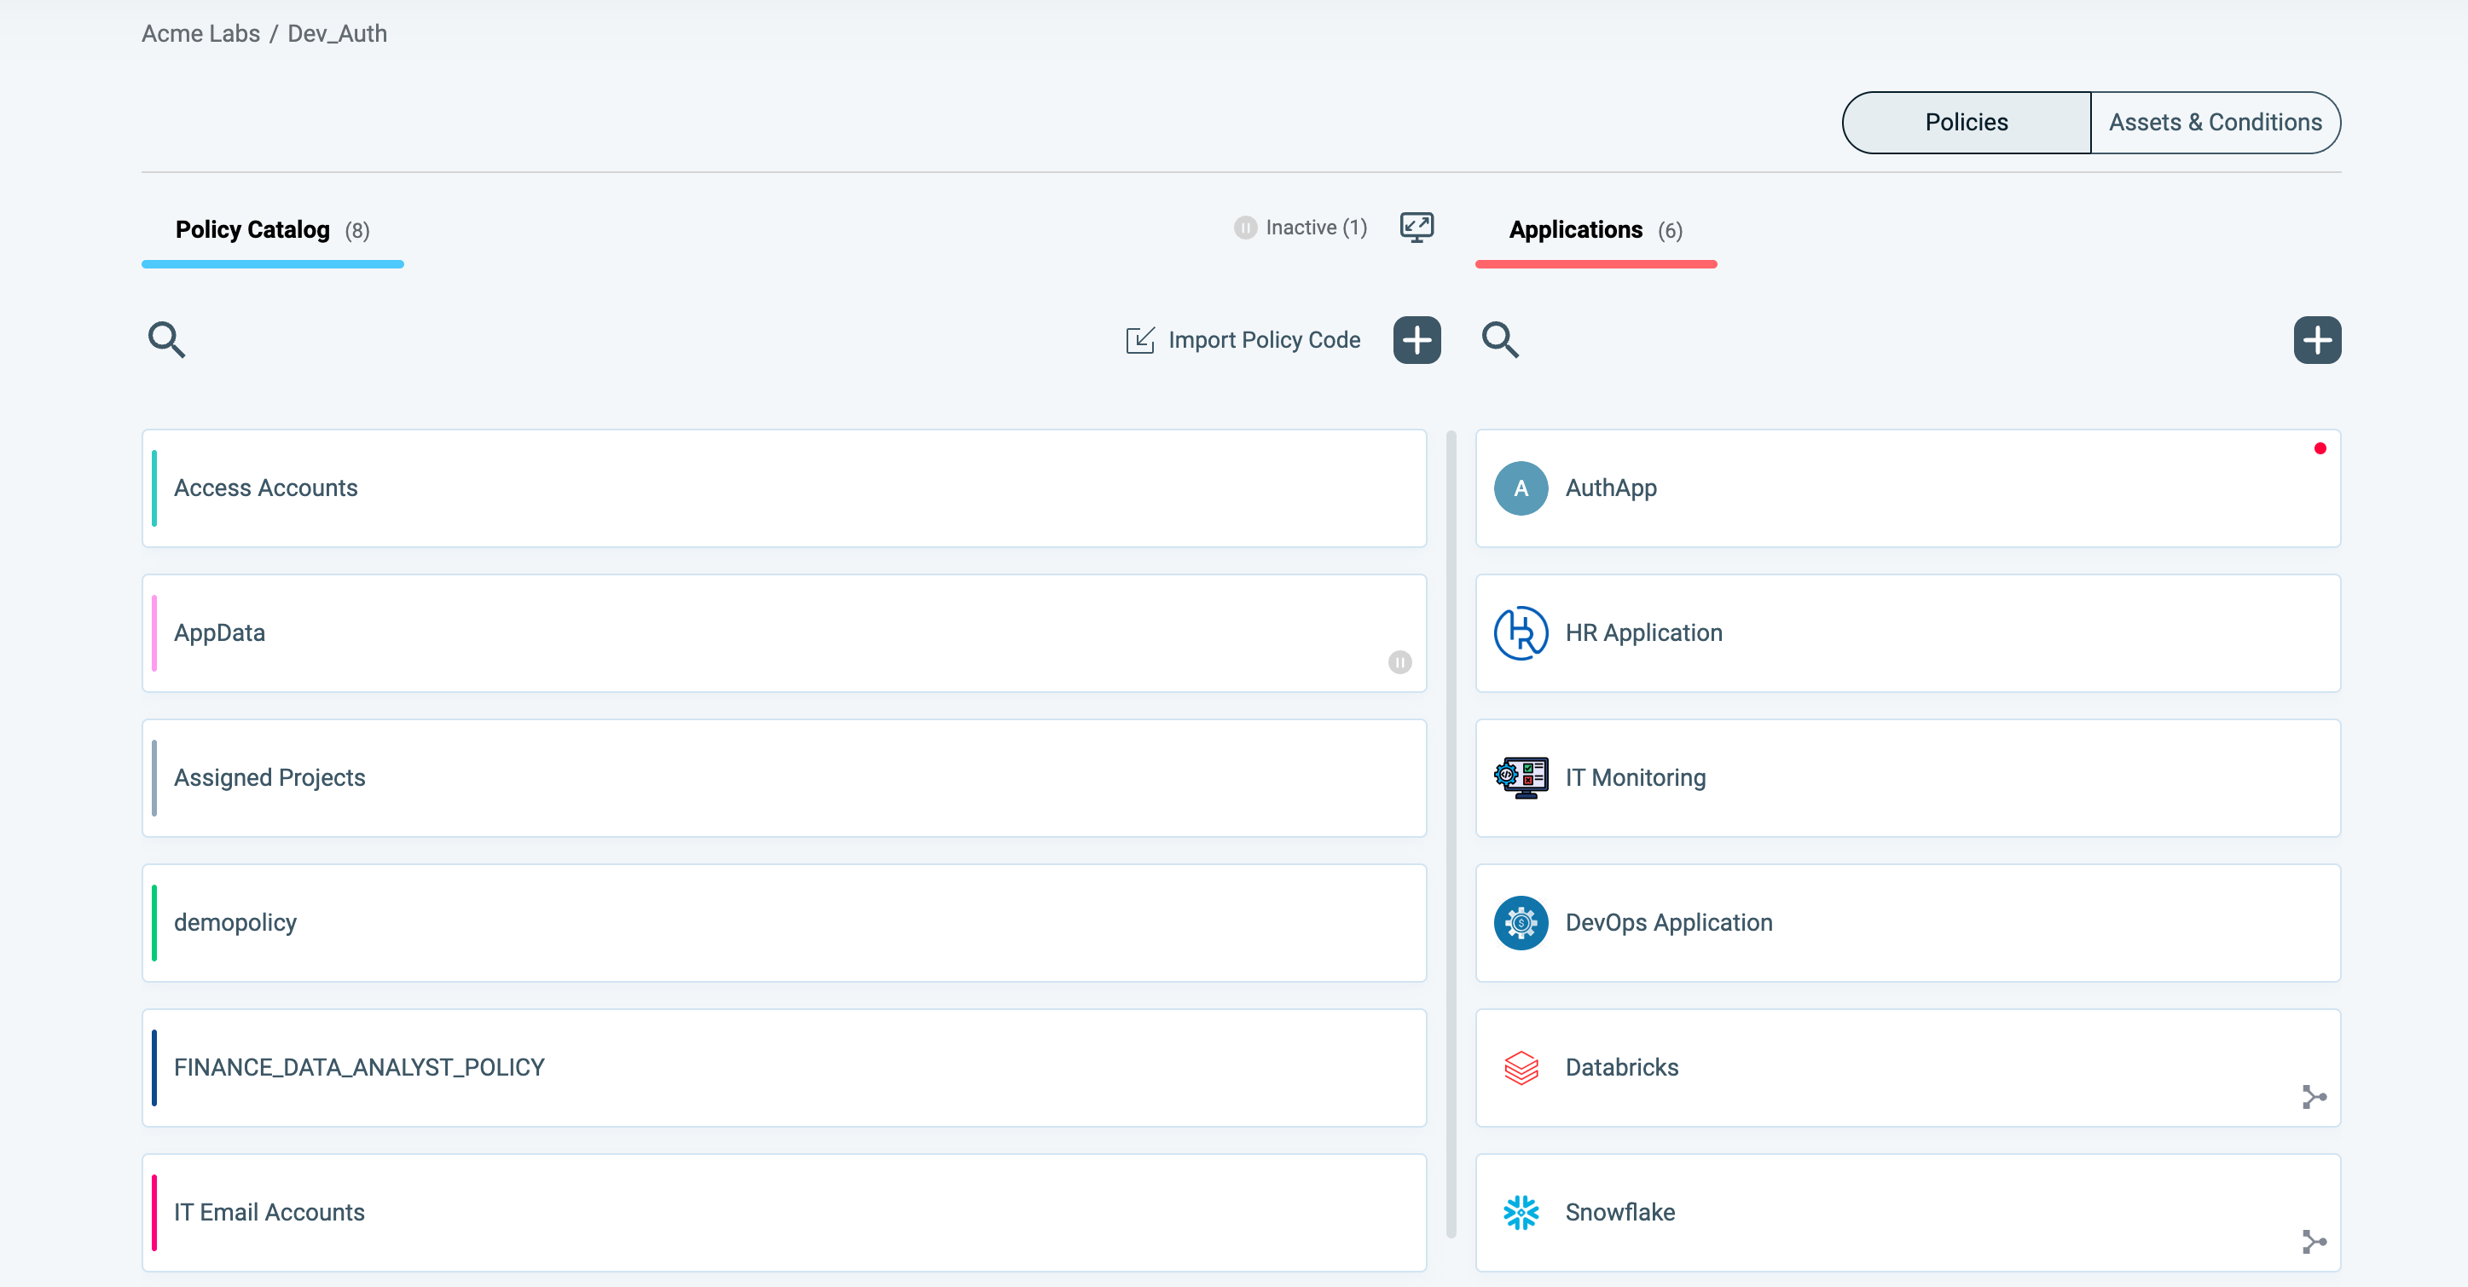The height and width of the screenshot is (1287, 2468).
Task: Click the Snowflake branch connector icon
Action: tap(2314, 1242)
